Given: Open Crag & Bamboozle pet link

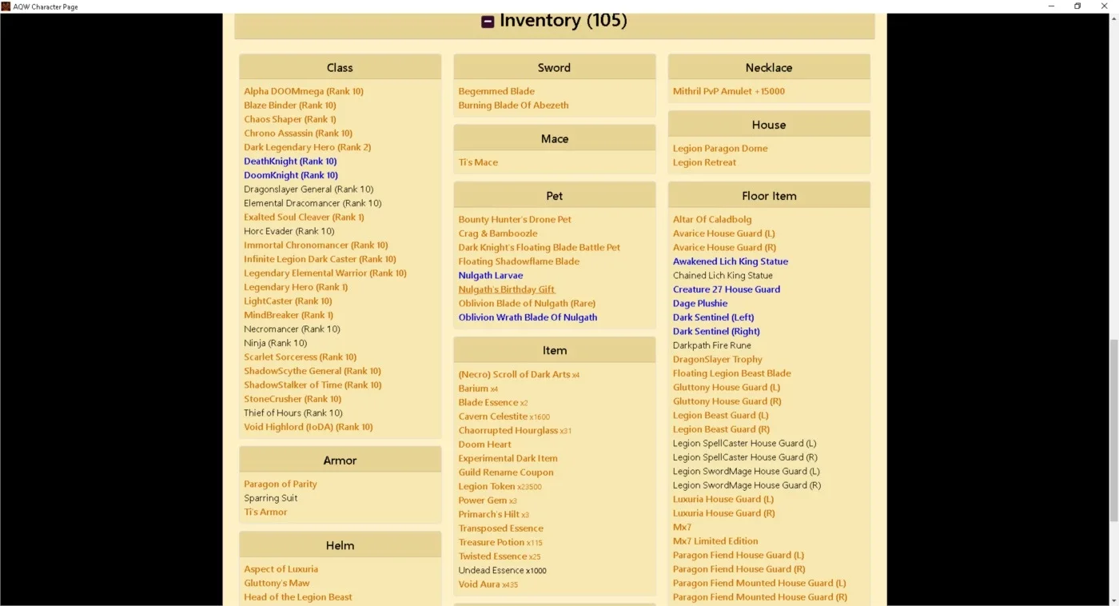Looking at the screenshot, I should [498, 233].
